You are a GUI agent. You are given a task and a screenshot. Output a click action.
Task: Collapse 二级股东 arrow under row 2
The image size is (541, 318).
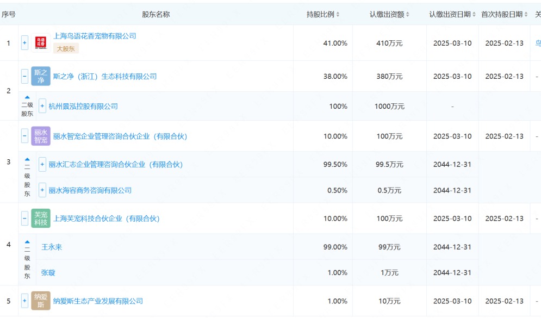[x=27, y=98]
